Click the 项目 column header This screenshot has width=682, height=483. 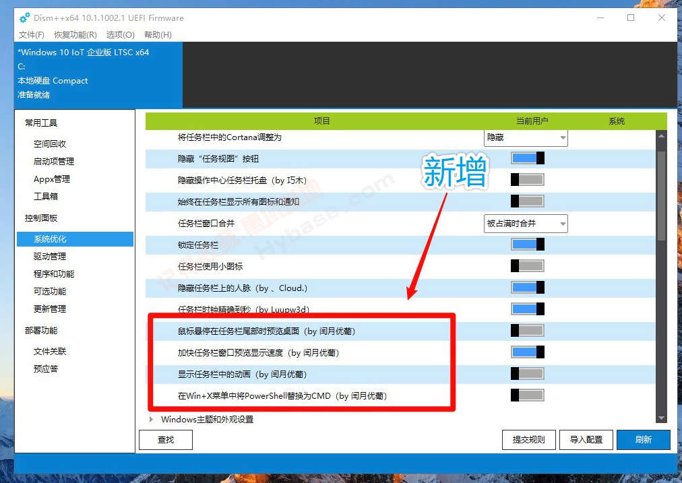pyautogui.click(x=322, y=121)
